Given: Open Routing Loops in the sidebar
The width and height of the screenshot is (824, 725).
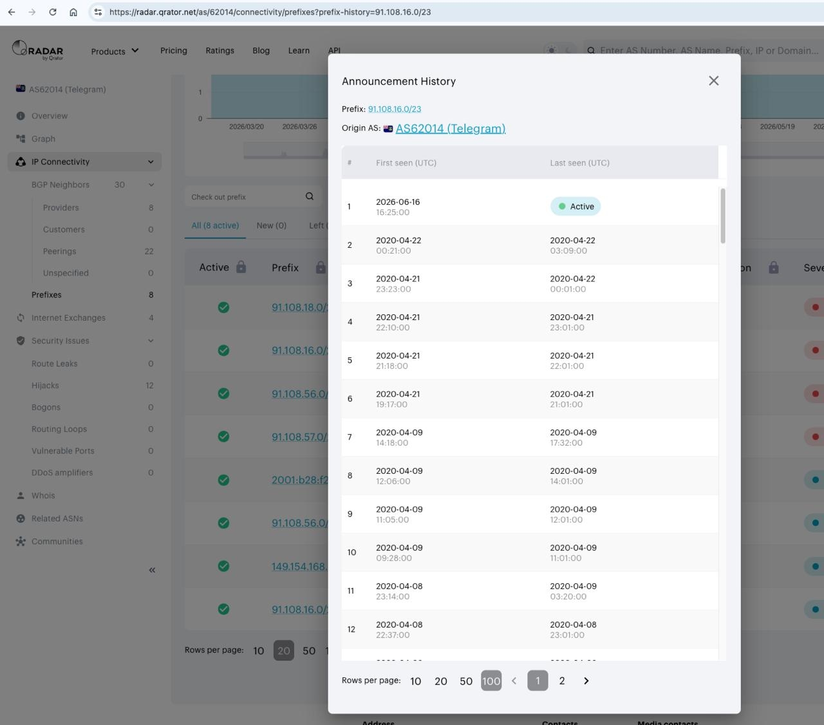Looking at the screenshot, I should [x=59, y=429].
